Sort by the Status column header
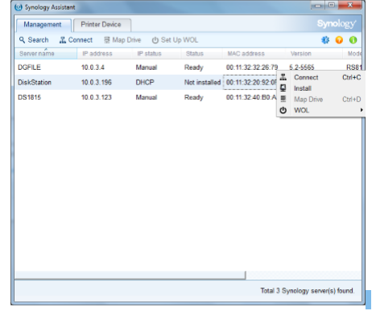The height and width of the screenshot is (315, 376). pyautogui.click(x=201, y=54)
